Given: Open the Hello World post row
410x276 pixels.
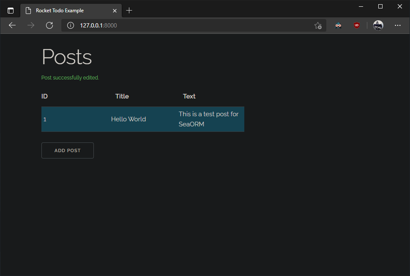Looking at the screenshot, I should [143, 119].
